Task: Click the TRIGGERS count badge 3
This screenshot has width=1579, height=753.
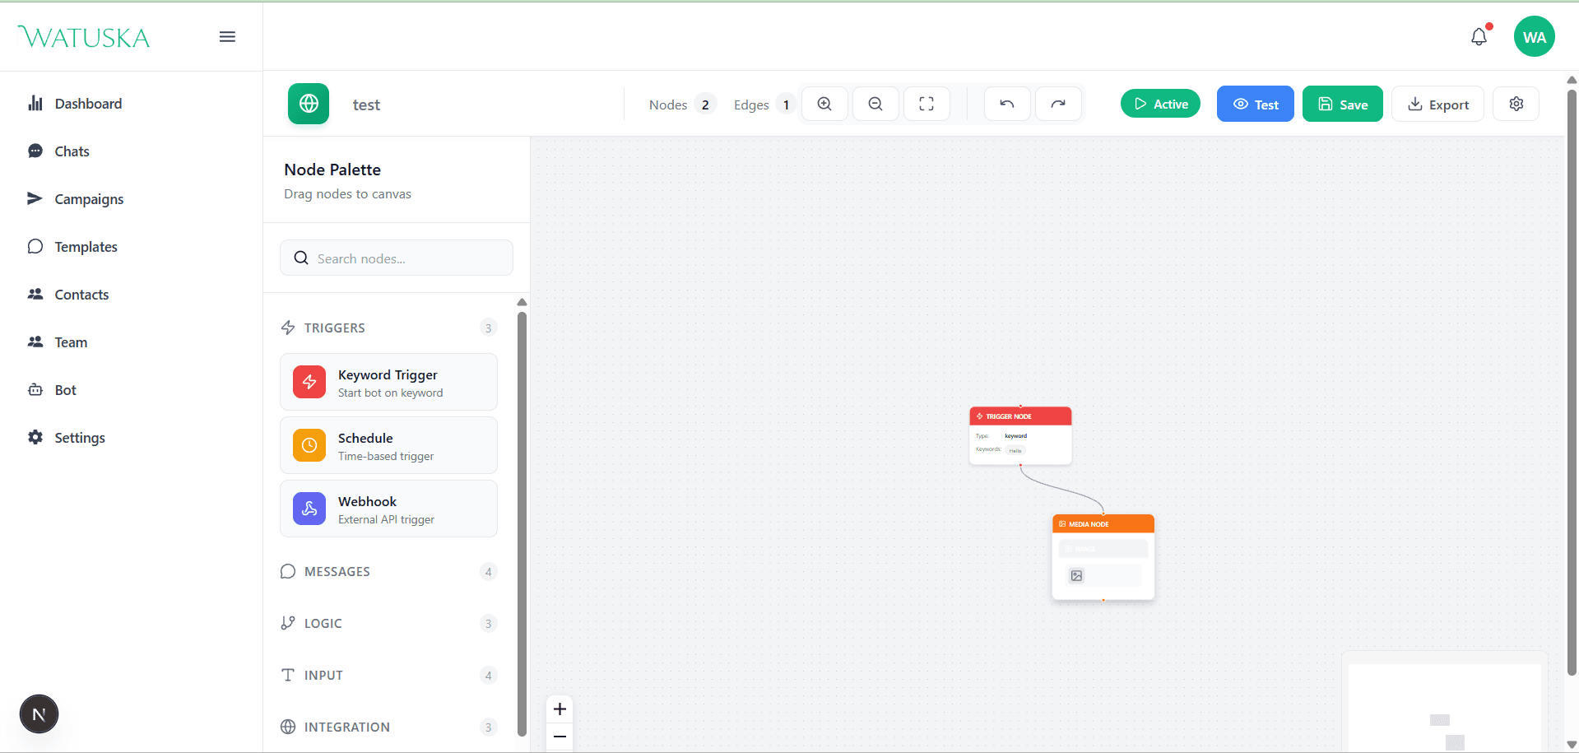Action: point(488,328)
